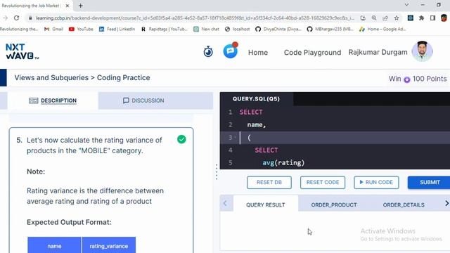Close the Revolutionizing the Job Market tab
The height and width of the screenshot is (253, 450).
coord(67,6)
